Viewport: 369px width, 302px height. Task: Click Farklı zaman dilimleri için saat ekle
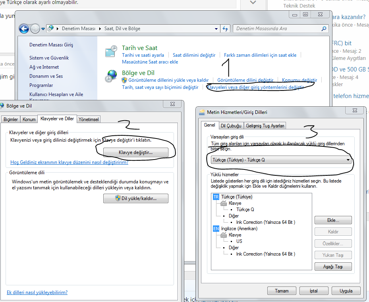tap(260, 55)
